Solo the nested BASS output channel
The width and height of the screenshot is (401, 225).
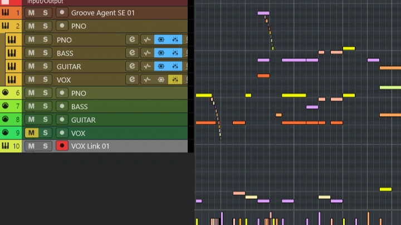pyautogui.click(x=45, y=53)
